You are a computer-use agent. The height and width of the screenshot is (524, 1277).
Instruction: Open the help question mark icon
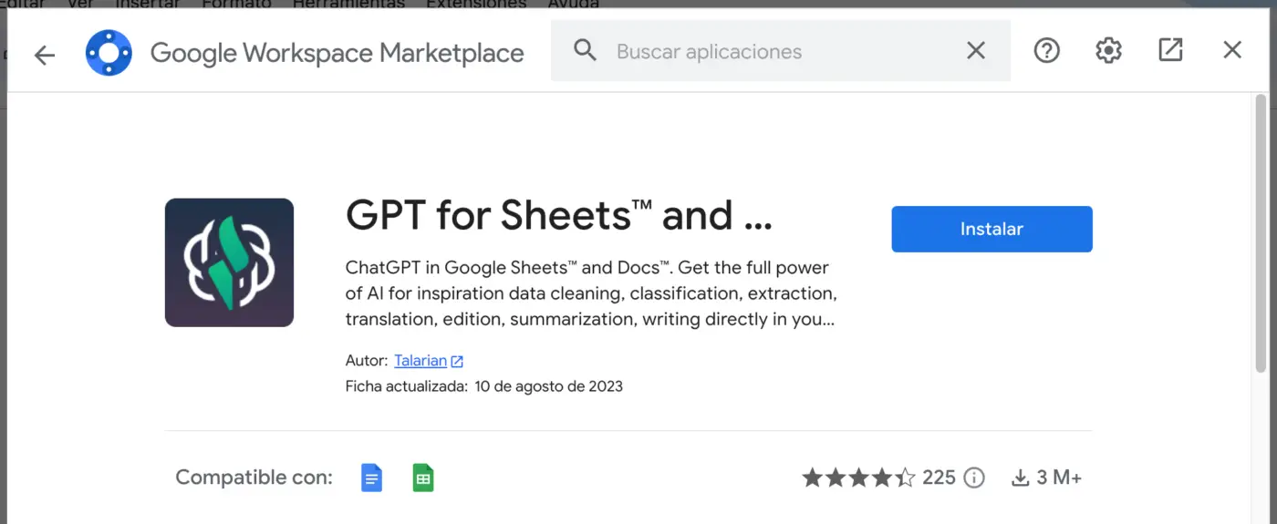point(1046,51)
